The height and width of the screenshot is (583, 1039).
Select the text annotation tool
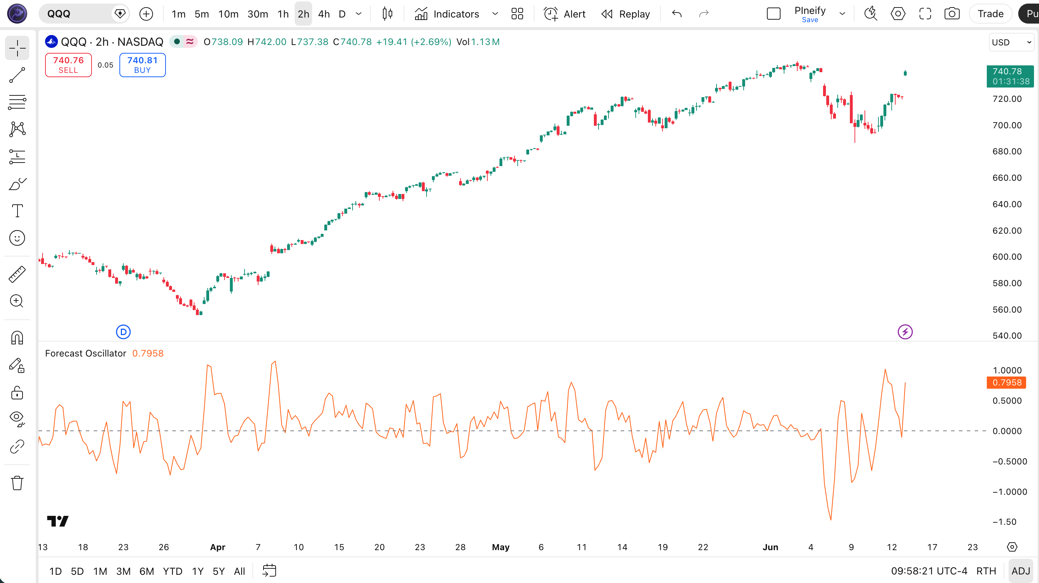click(18, 211)
